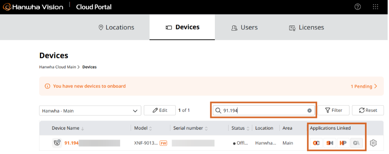The width and height of the screenshot is (389, 154).
Task: Sort by Model column arrows
Action: [x=150, y=128]
